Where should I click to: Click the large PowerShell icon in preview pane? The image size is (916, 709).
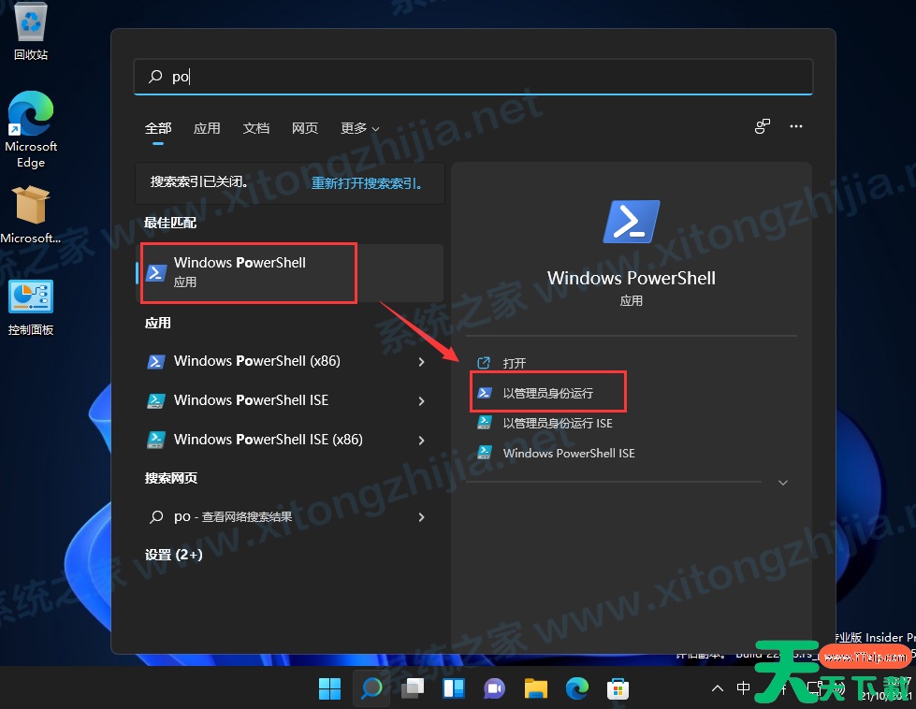[632, 222]
